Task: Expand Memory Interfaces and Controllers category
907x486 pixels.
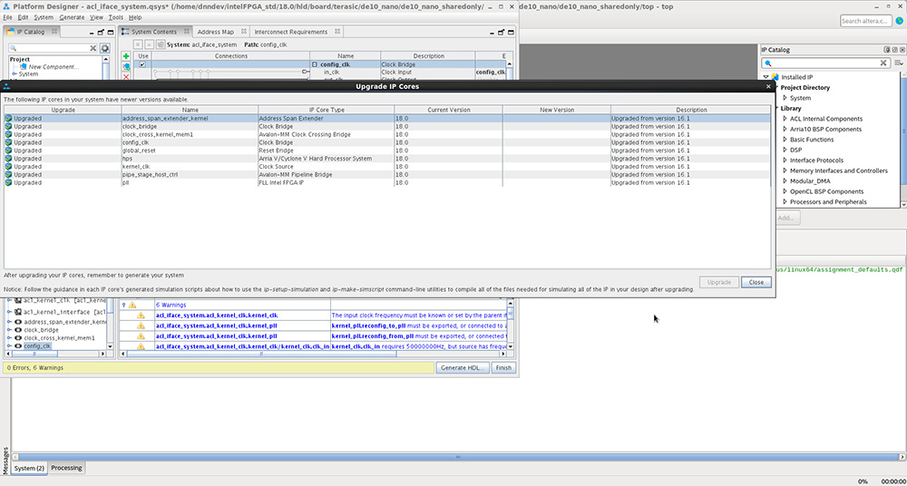Action: pyautogui.click(x=785, y=171)
